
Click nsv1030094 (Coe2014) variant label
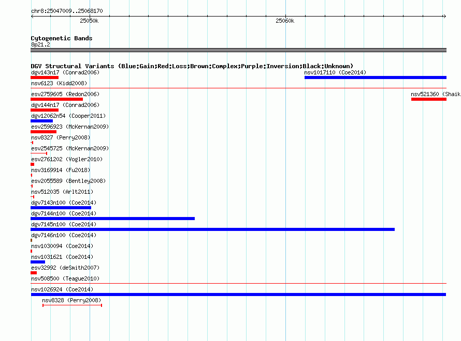(62, 246)
